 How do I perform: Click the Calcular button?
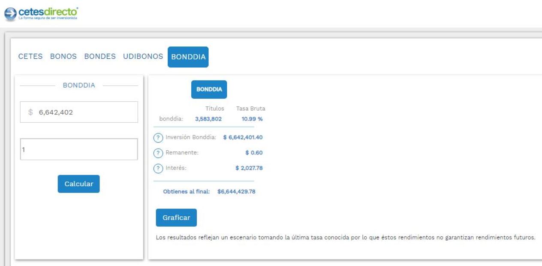79,184
